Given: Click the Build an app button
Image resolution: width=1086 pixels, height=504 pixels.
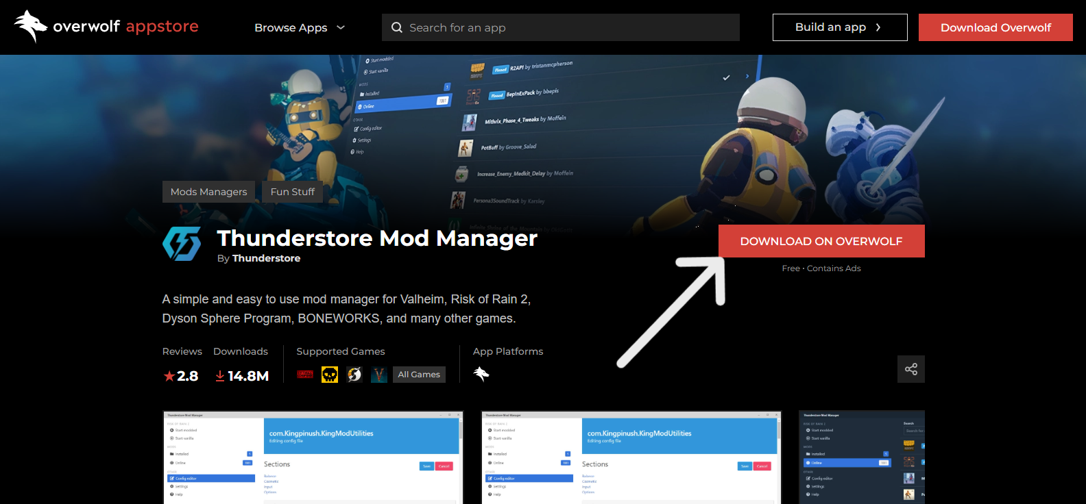Looking at the screenshot, I should (840, 27).
